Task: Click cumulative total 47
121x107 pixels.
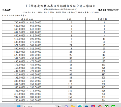Action: tap(104, 45)
